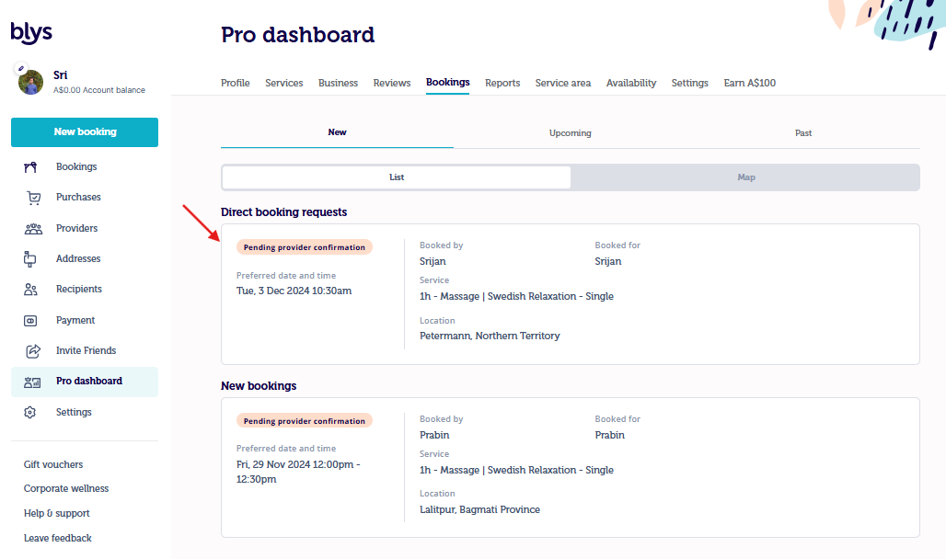This screenshot has height=559, width=946.
Task: Click the Payment card icon
Action: click(x=30, y=321)
